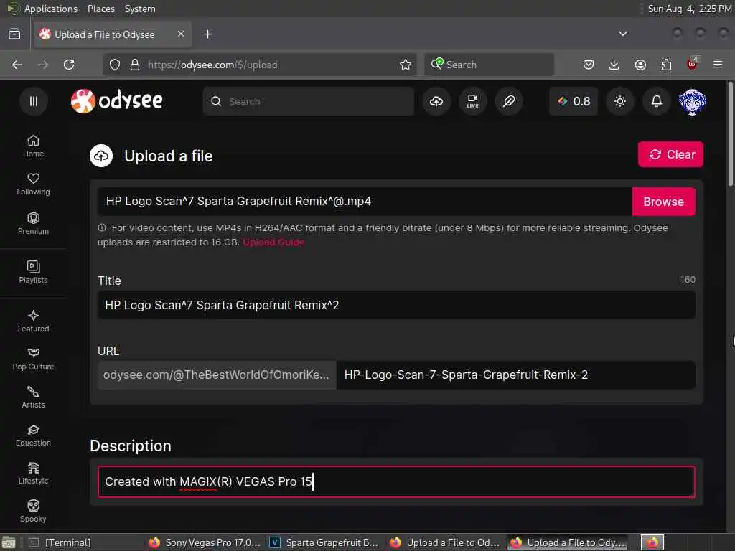735x551 pixels.
Task: Open the Go Live camera icon
Action: [472, 101]
